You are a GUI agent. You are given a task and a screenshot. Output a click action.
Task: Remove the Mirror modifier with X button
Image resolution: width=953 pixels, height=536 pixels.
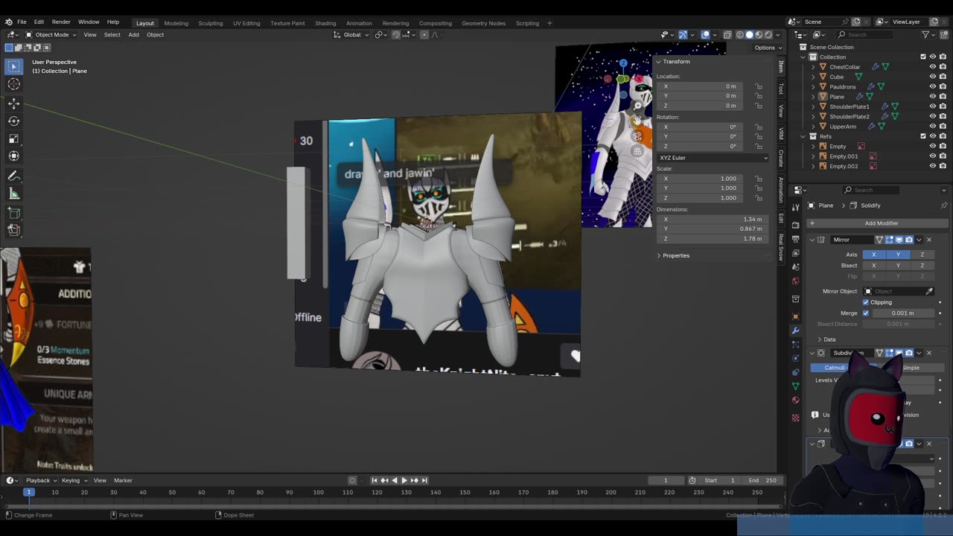tap(929, 240)
